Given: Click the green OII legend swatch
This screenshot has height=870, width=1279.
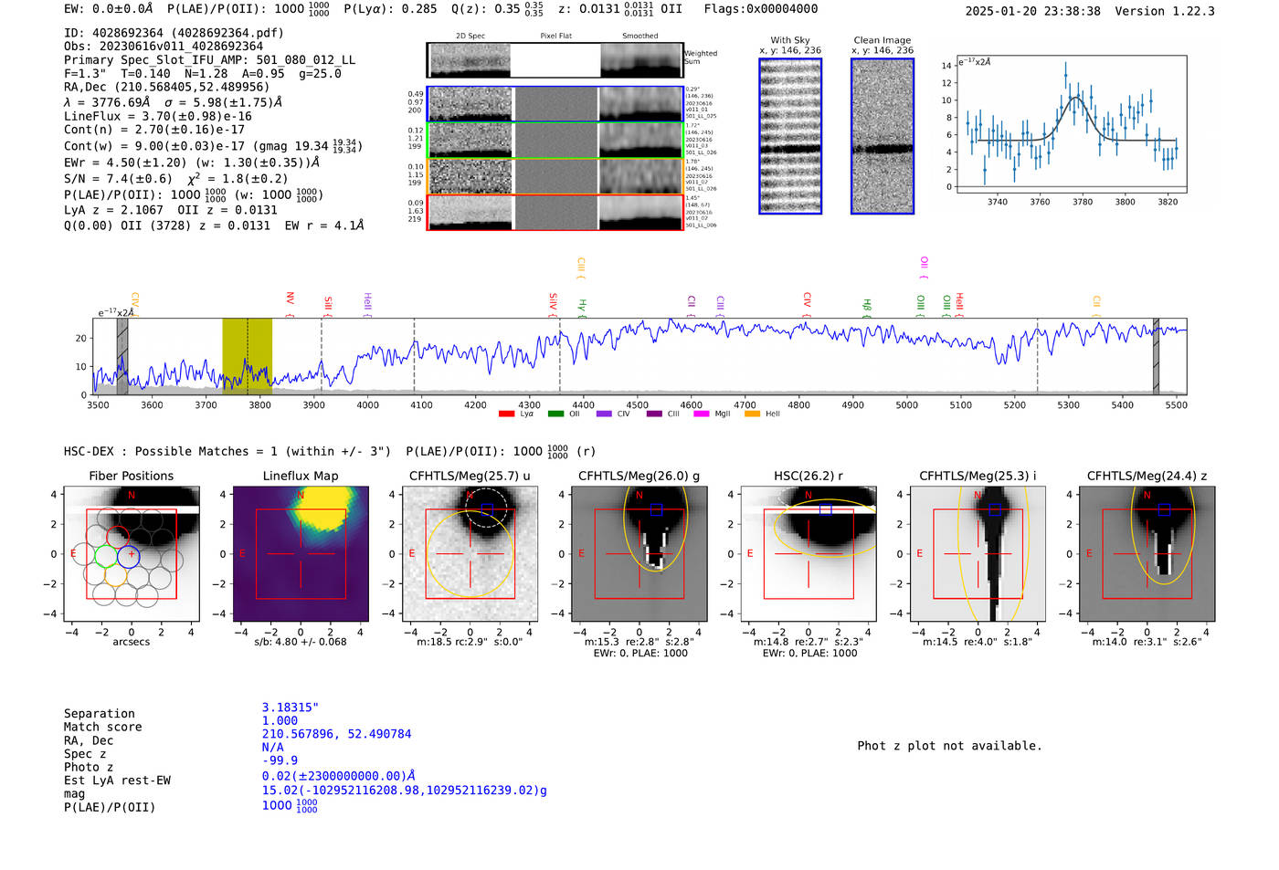Looking at the screenshot, I should coord(555,414).
